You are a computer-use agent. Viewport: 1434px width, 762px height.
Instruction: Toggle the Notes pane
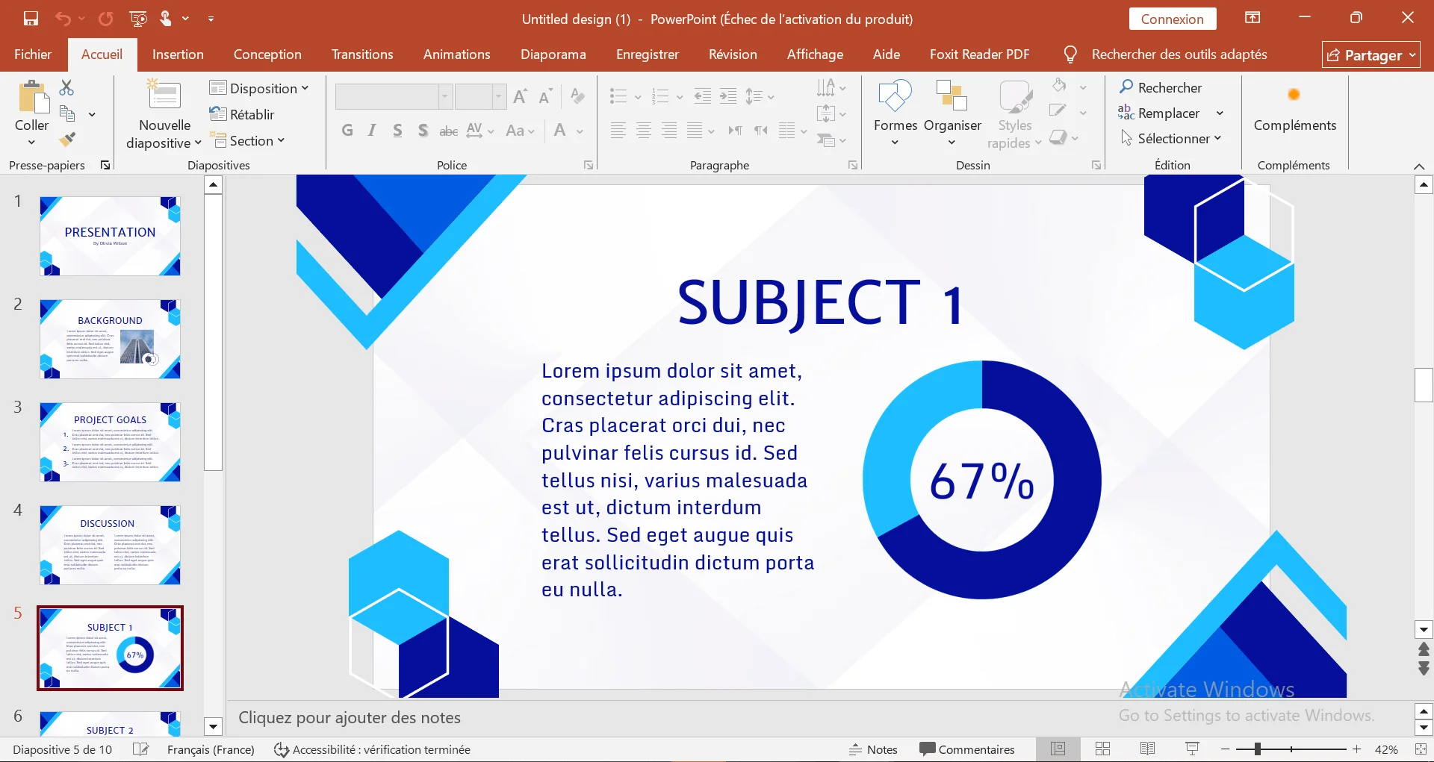tap(873, 749)
